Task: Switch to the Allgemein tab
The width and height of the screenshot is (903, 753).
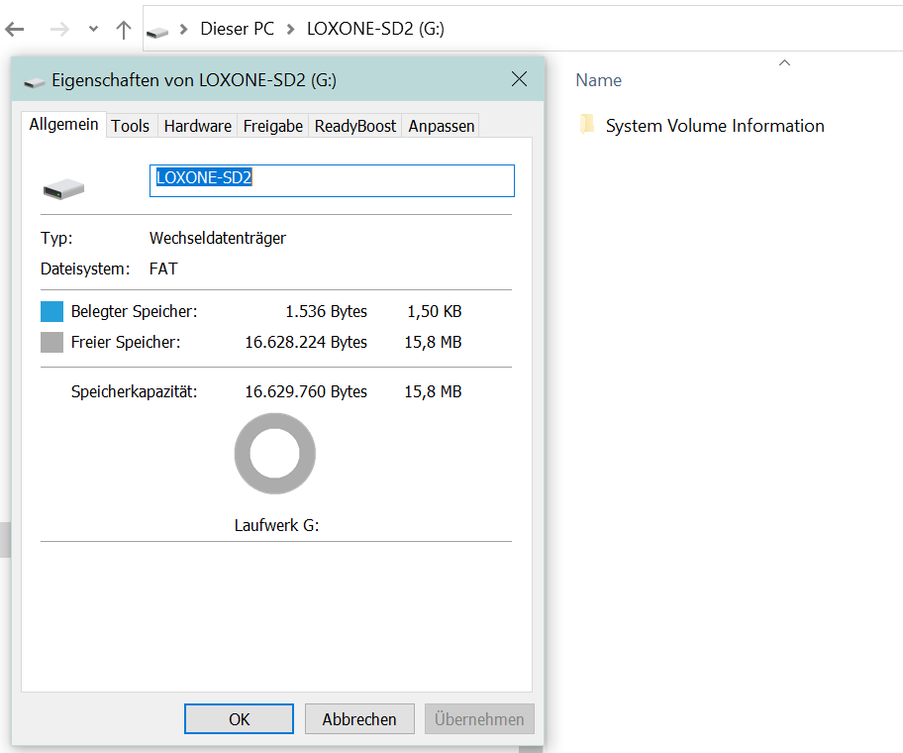Action: (x=64, y=125)
